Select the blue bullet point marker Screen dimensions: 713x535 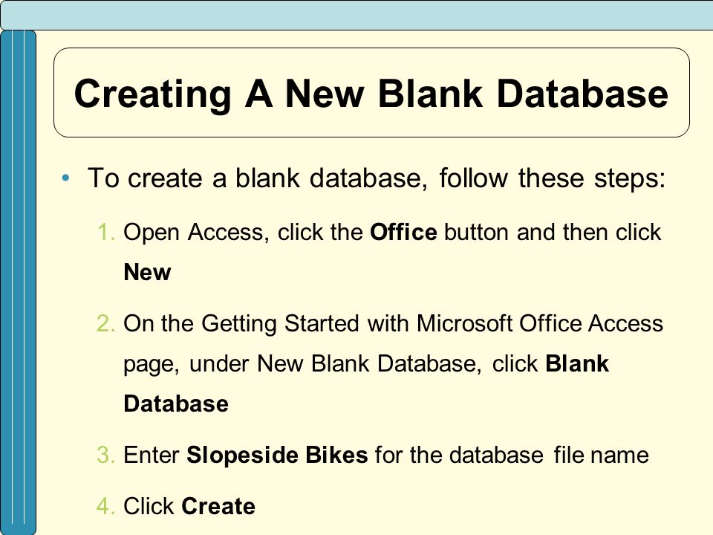tap(66, 178)
